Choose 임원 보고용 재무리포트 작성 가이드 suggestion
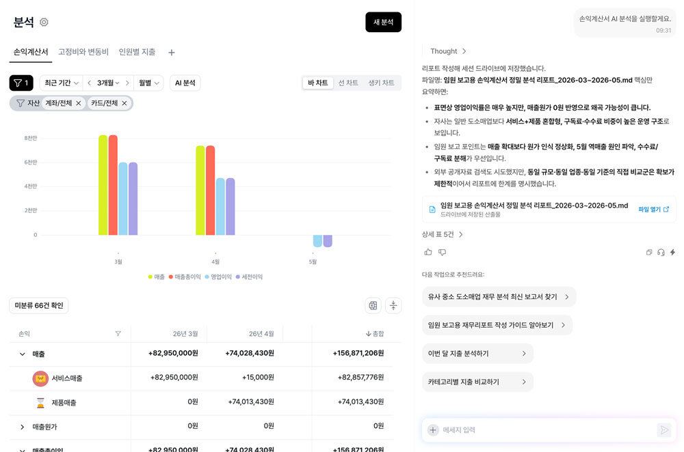Screen dimensions: 684x452 click(497, 325)
